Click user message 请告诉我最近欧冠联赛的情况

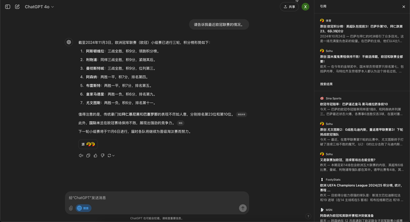tap(219, 24)
